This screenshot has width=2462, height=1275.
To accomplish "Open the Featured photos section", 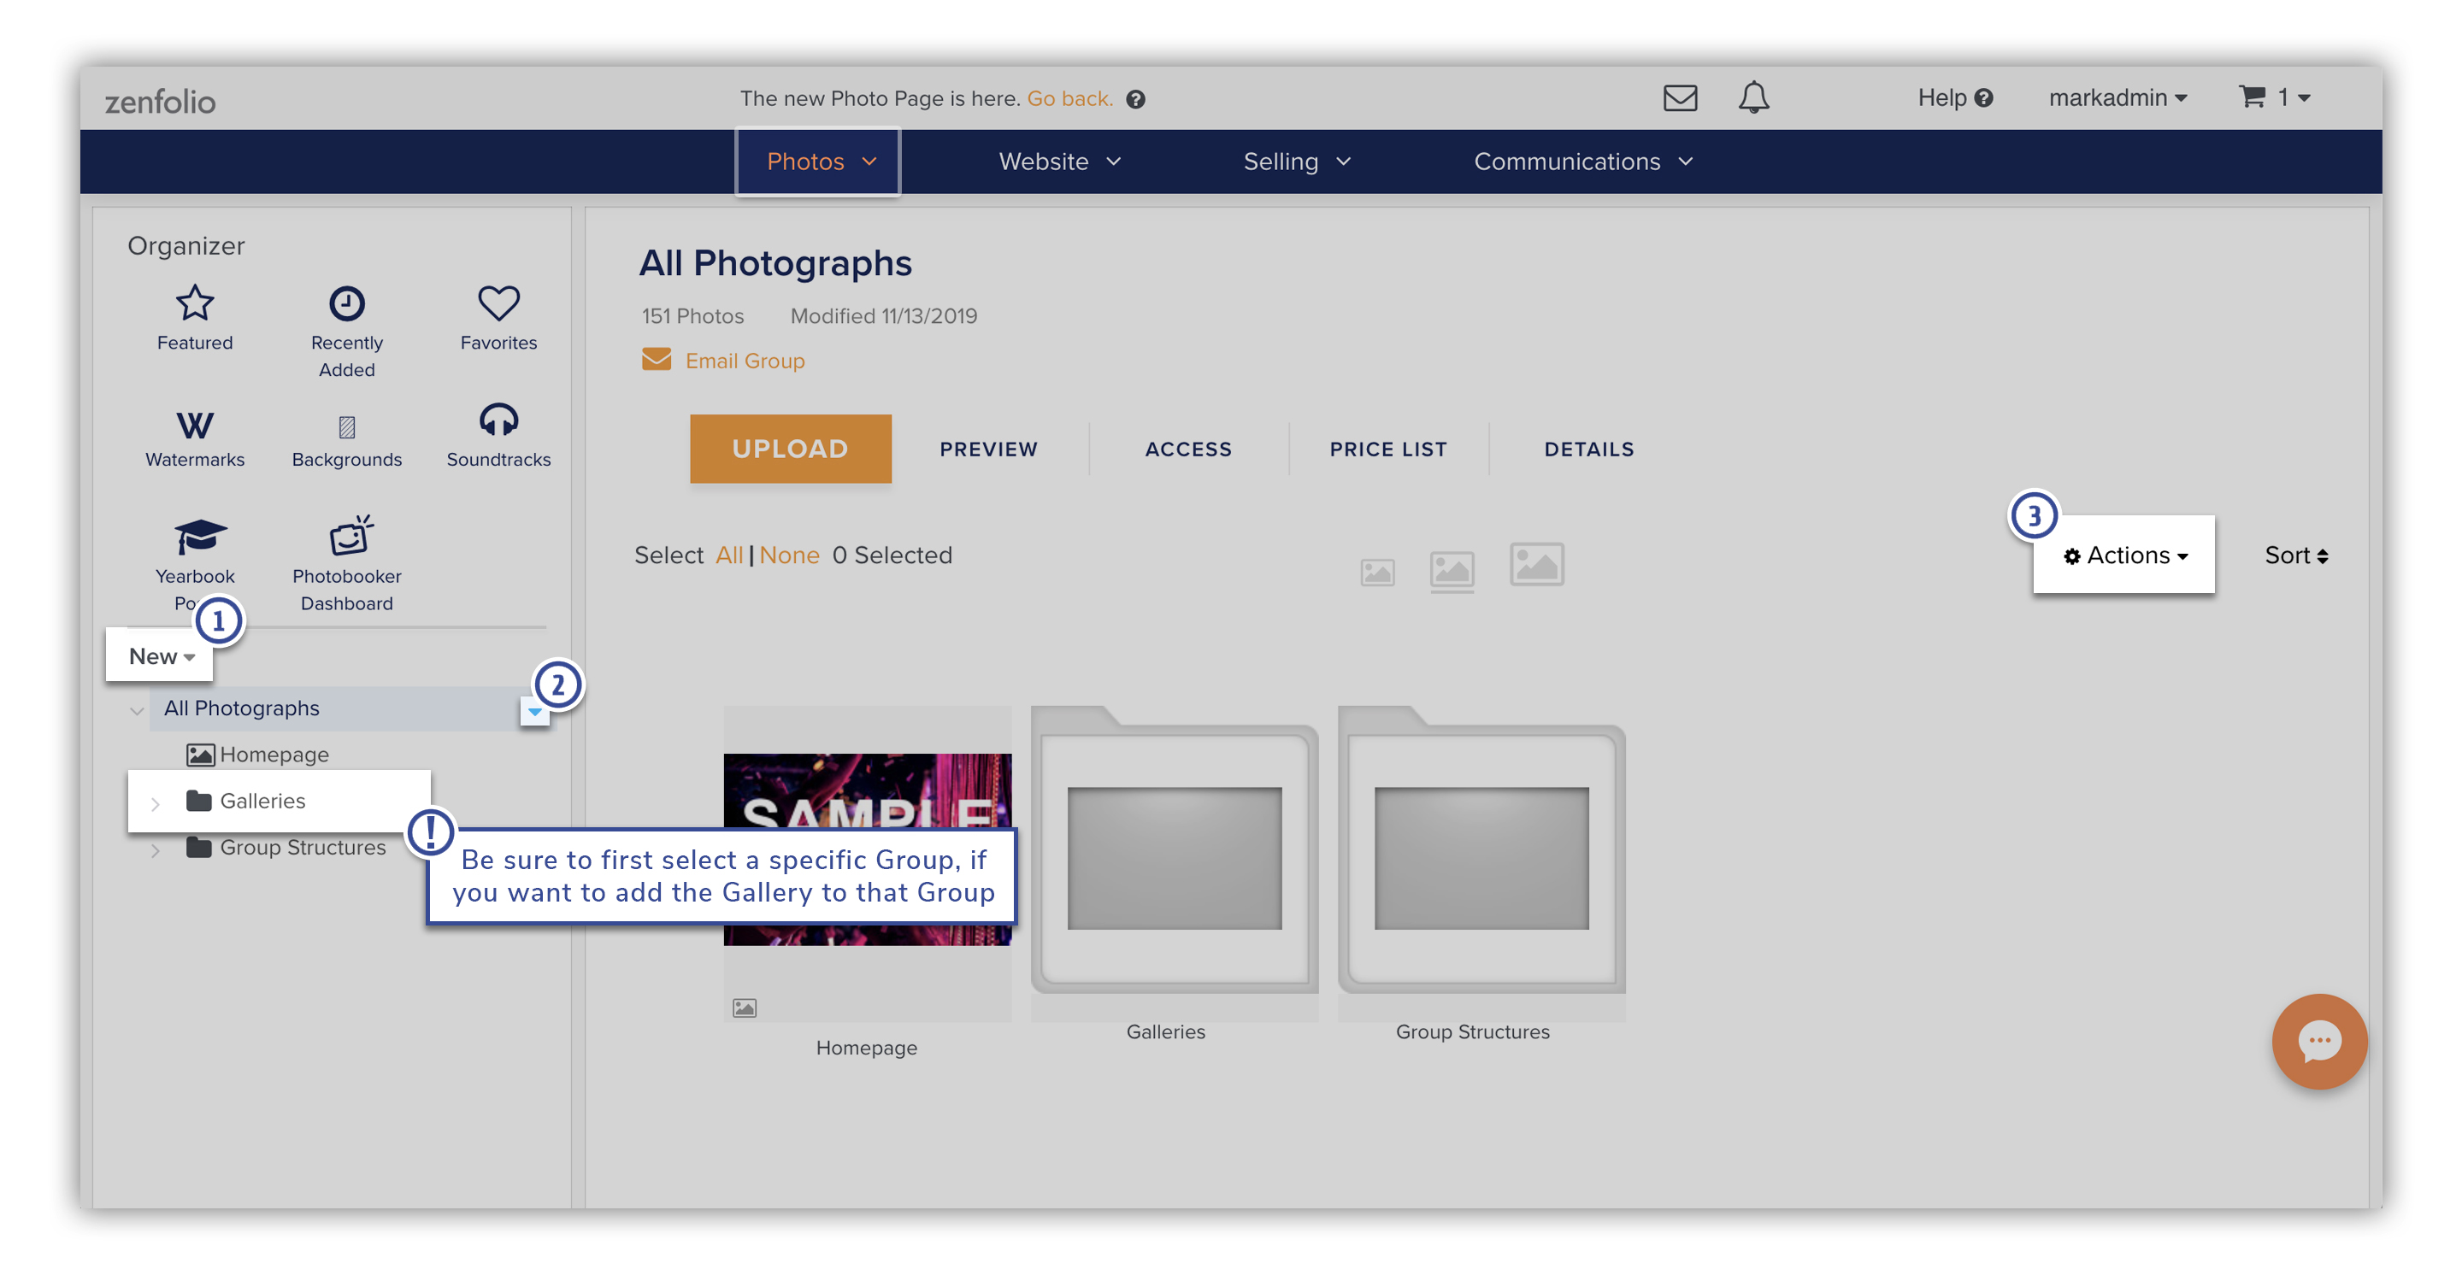I will tap(194, 318).
